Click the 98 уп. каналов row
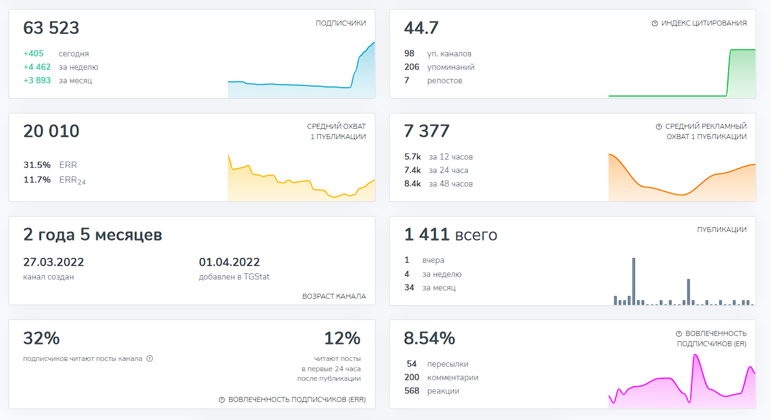The image size is (771, 420). [438, 54]
